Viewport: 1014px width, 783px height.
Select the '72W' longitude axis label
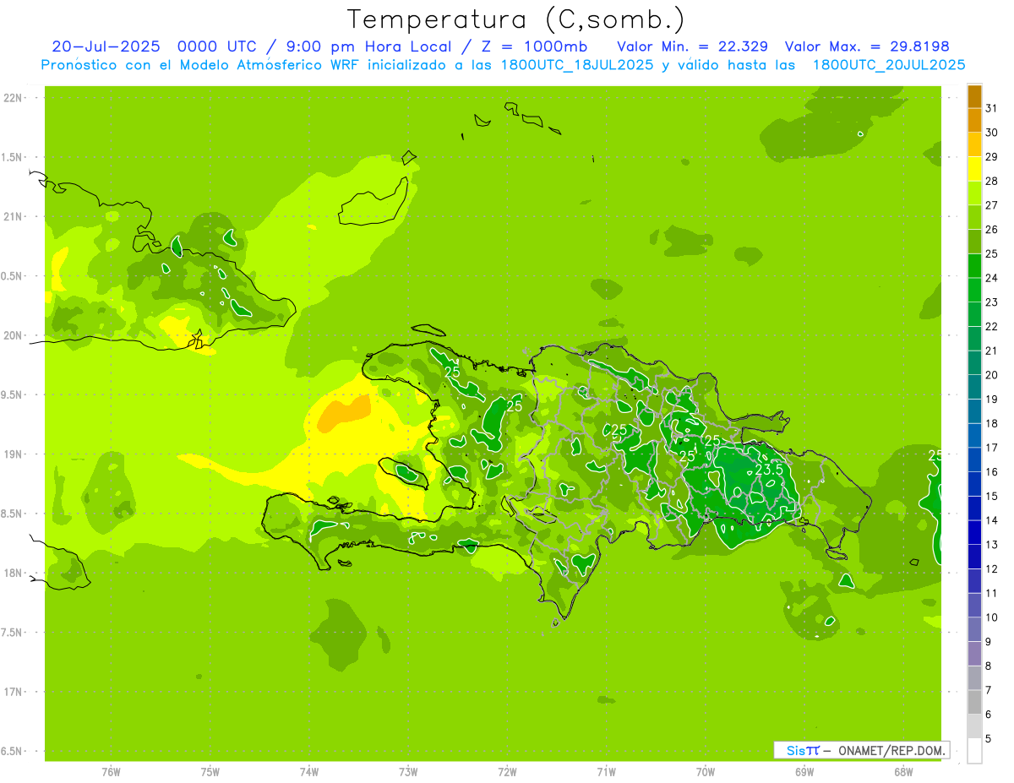coord(507,772)
